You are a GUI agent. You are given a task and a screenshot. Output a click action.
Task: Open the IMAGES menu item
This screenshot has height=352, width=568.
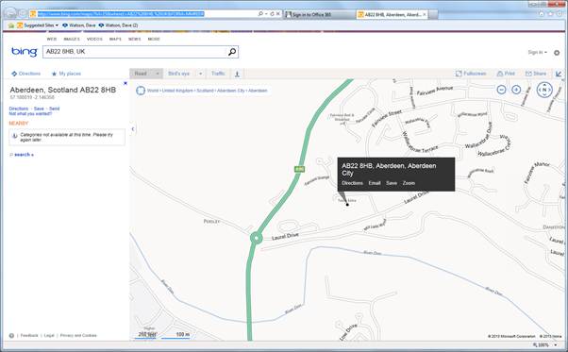72,39
